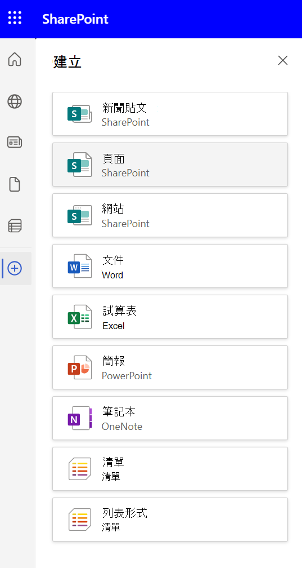Screen dimensions: 302x568
Task: Click the 頁面 page SharePoint icon
Action: pos(80,165)
